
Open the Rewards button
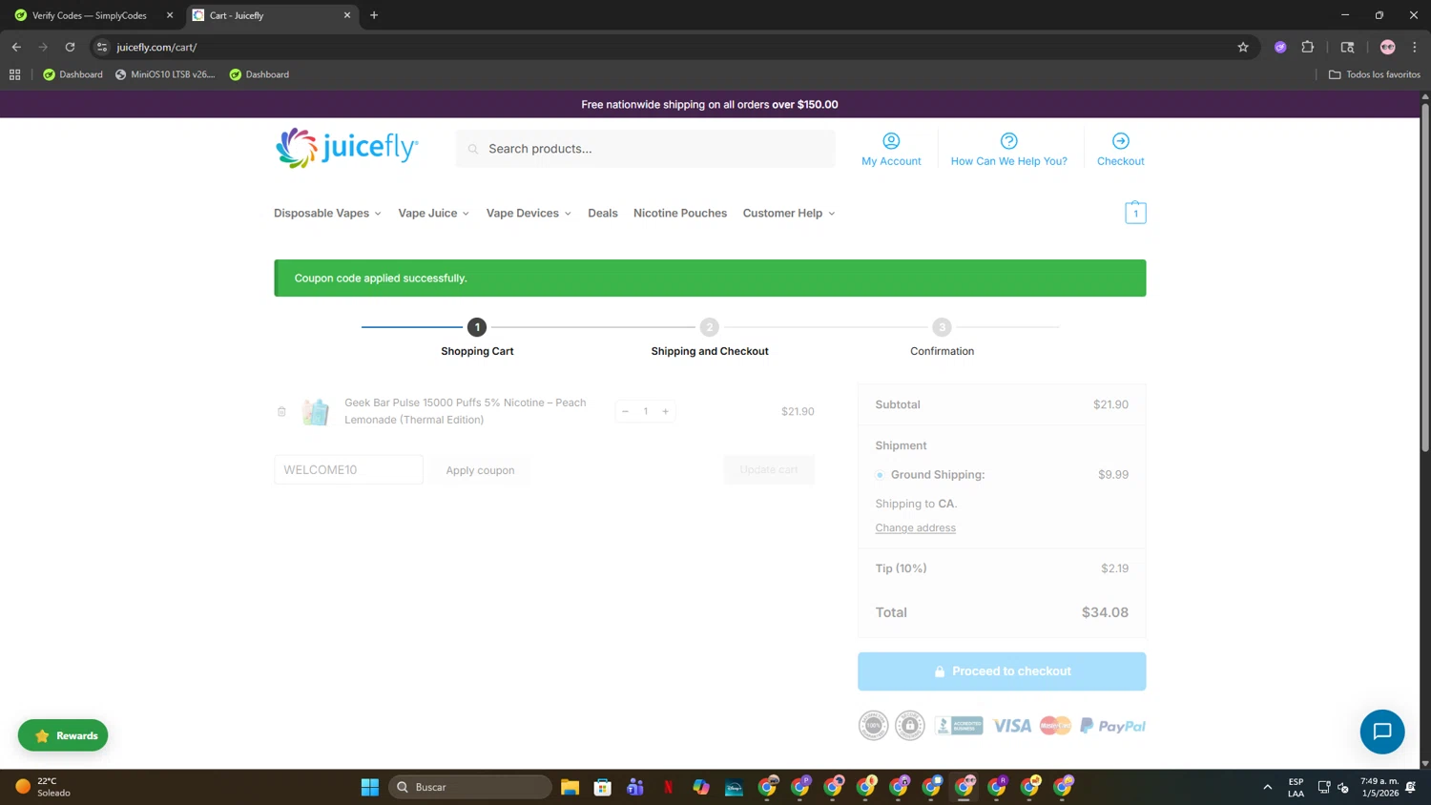tap(63, 735)
